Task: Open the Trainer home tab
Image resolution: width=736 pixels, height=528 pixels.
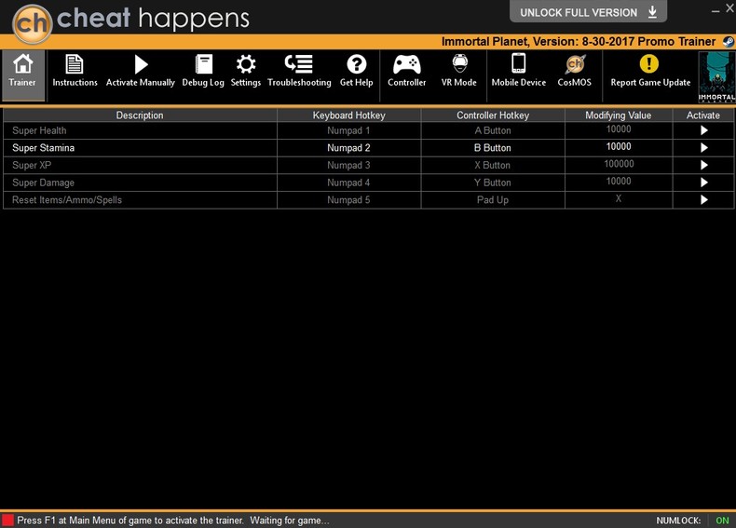Action: tap(23, 75)
